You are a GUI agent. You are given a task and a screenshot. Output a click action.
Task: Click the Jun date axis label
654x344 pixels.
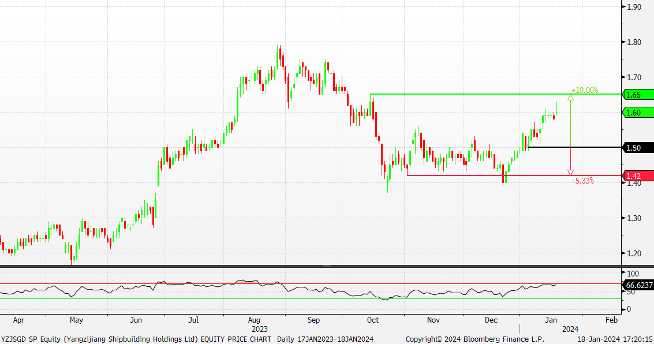point(136,320)
